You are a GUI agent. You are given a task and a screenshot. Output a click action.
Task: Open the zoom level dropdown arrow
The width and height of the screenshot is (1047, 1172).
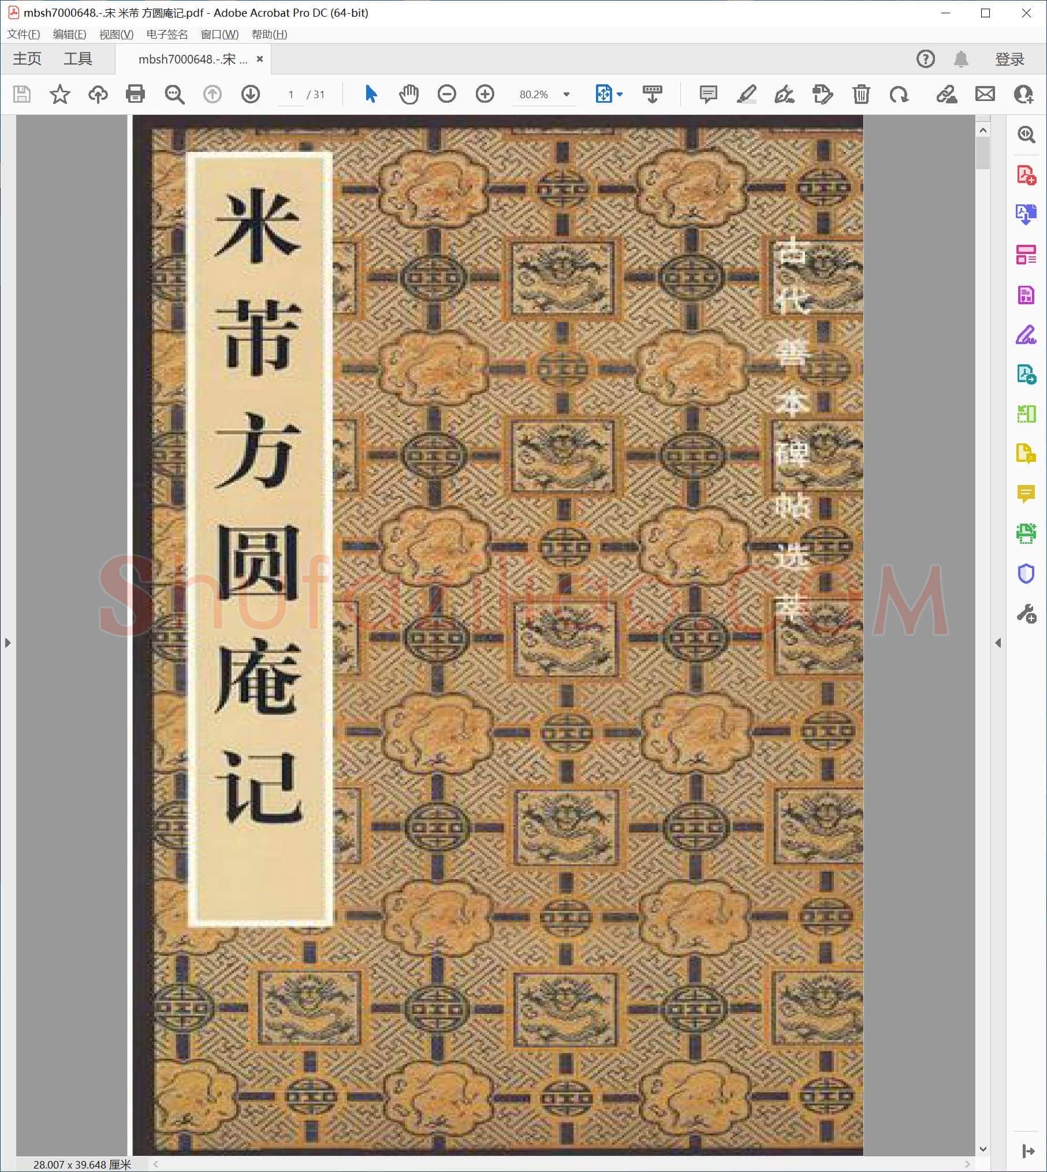pos(567,94)
